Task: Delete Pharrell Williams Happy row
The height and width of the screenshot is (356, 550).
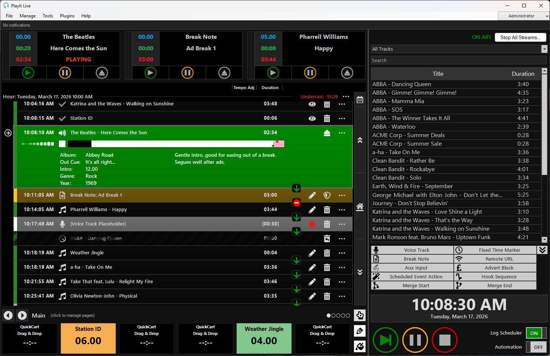Action: tap(327, 210)
